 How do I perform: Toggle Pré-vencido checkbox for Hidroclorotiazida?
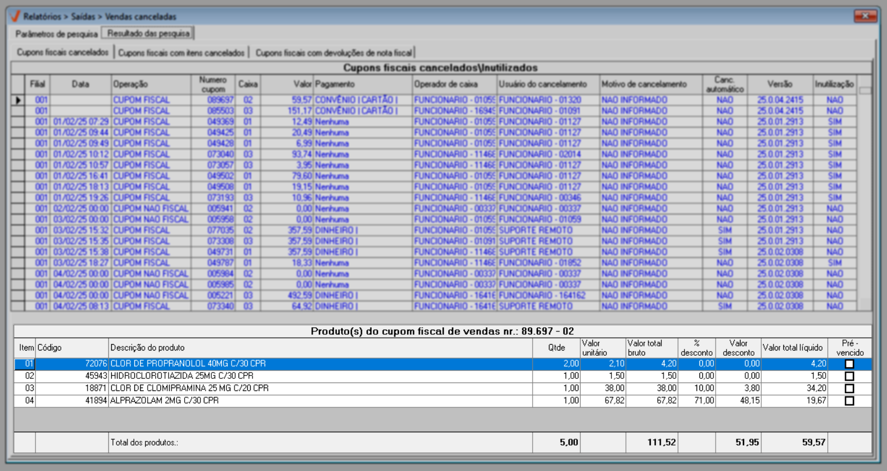849,376
